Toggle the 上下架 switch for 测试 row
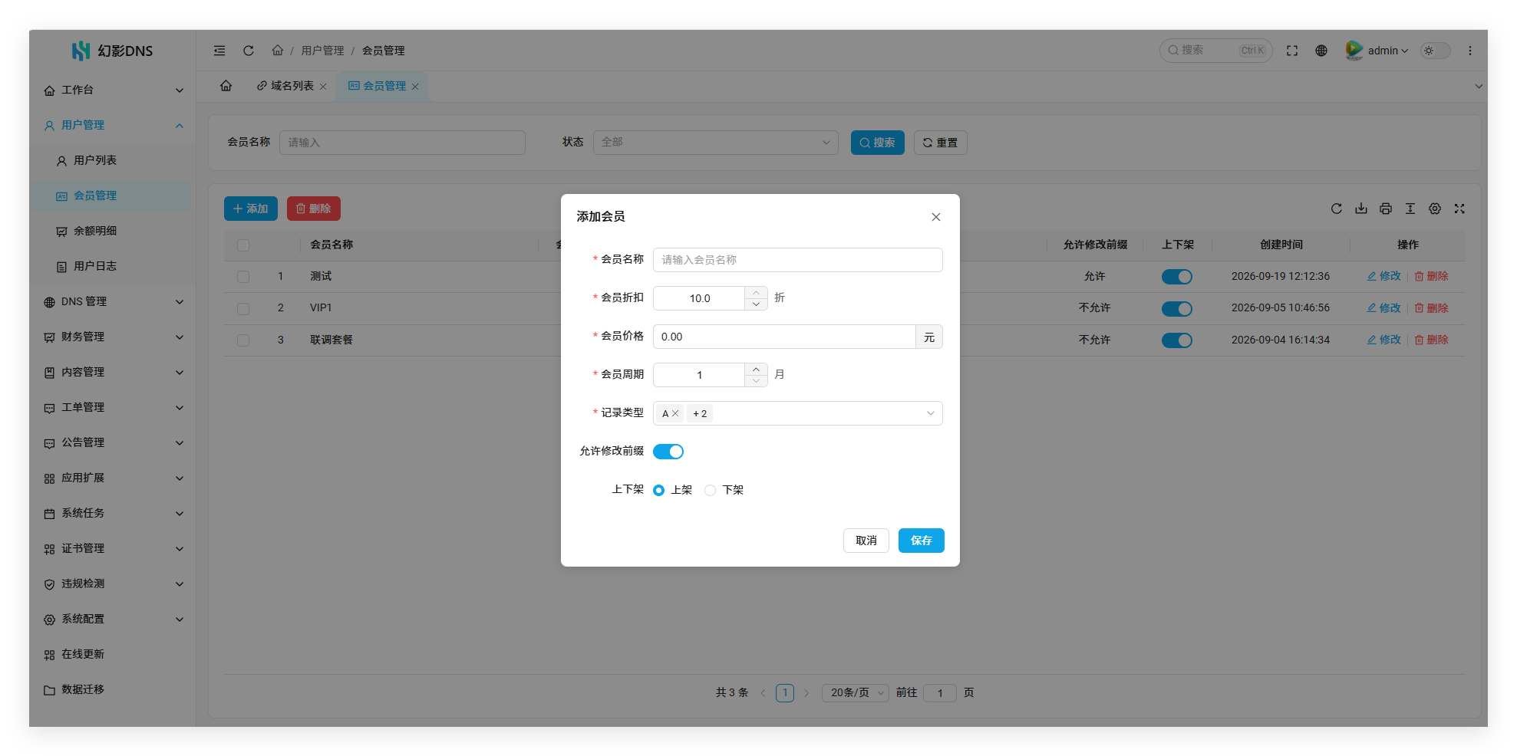Image resolution: width=1517 pixels, height=756 pixels. (1177, 277)
